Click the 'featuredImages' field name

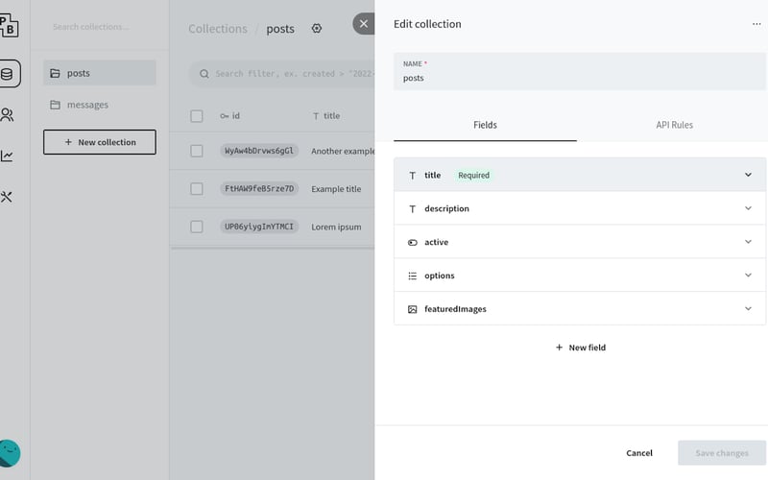pyautogui.click(x=455, y=309)
